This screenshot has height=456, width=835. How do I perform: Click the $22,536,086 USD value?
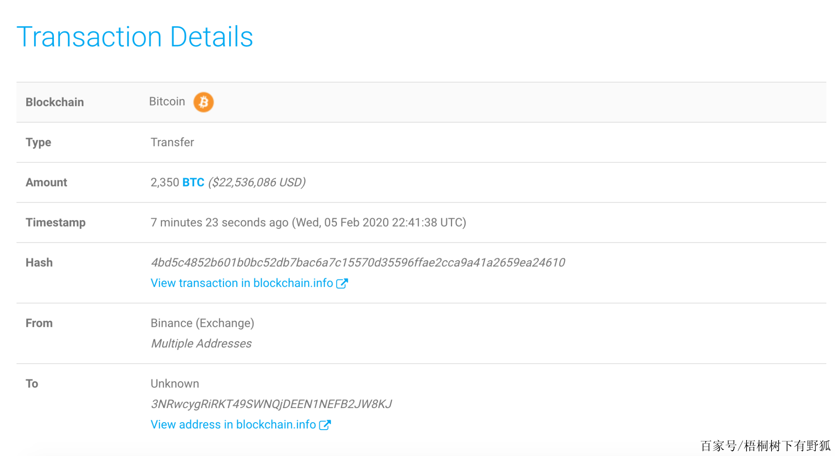coord(257,182)
